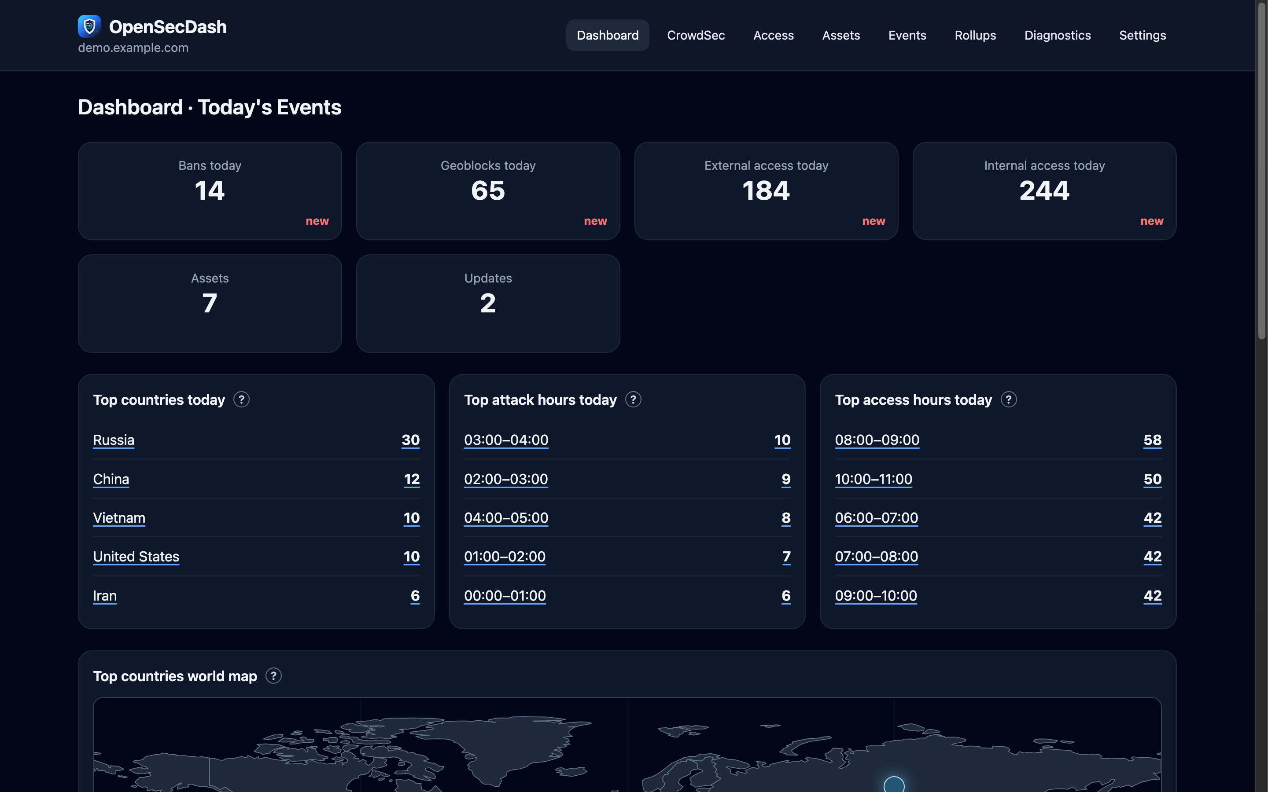Click Iran's count value in countries list
The image size is (1268, 792).
pos(415,596)
